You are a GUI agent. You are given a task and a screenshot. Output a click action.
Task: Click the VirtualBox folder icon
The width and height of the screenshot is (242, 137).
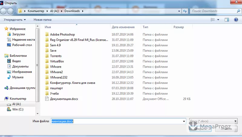coord(47,61)
